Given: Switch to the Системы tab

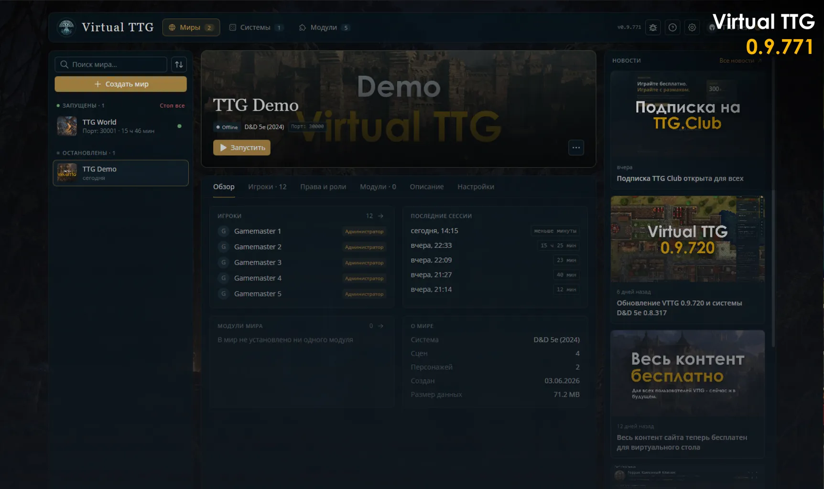Looking at the screenshot, I should click(x=256, y=27).
